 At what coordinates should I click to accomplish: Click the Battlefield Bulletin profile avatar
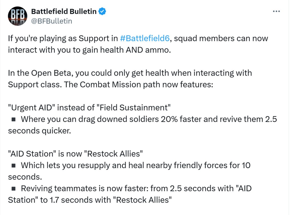pyautogui.click(x=17, y=16)
